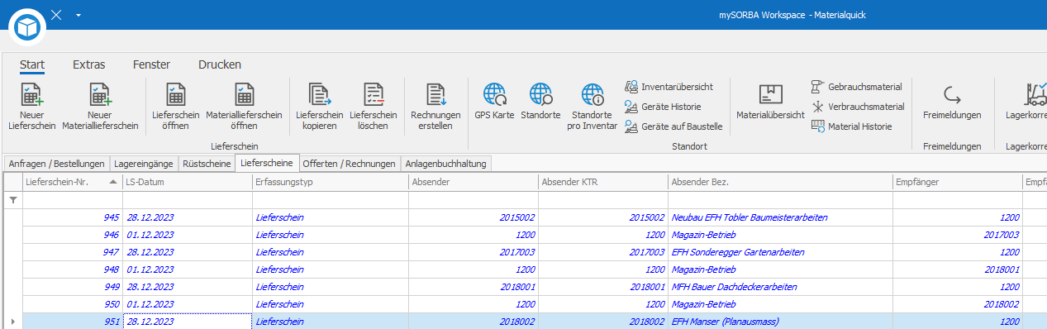Open Inventarübersicht
The image size is (1047, 329).
(x=669, y=87)
